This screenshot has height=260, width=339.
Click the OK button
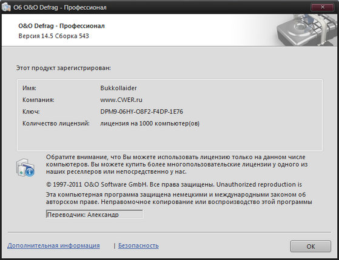(x=310, y=247)
